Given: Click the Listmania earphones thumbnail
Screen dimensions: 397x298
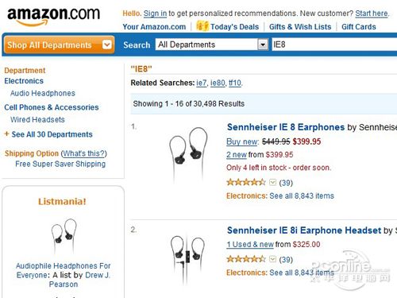Looking at the screenshot, I should tap(64, 236).
